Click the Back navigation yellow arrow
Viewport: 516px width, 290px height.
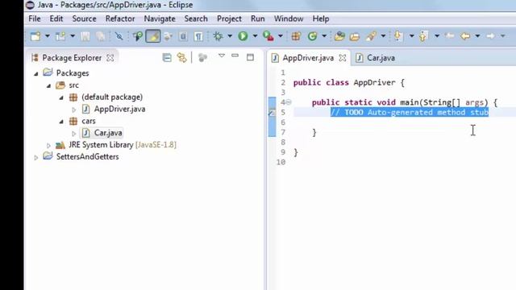pos(465,35)
